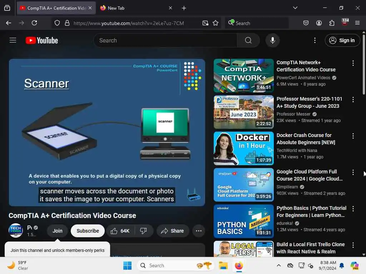Screen dimensions: 366x274
Task: Open TechWorld with Nana channel link
Action: tap(297, 150)
